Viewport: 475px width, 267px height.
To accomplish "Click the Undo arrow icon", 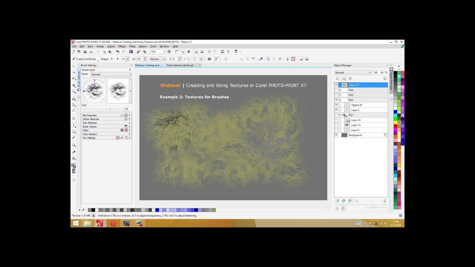I will click(x=118, y=52).
